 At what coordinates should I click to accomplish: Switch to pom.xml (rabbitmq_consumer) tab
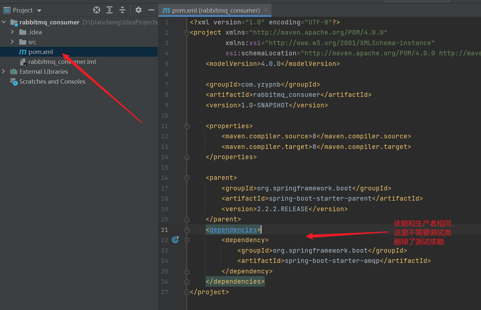tap(216, 10)
